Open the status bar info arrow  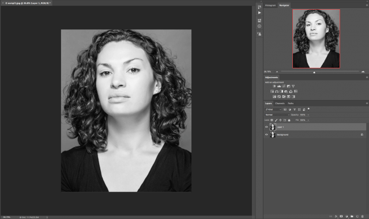click(47, 217)
